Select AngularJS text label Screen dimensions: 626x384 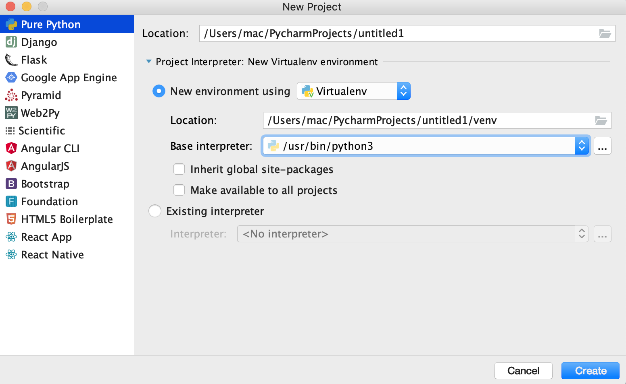45,166
